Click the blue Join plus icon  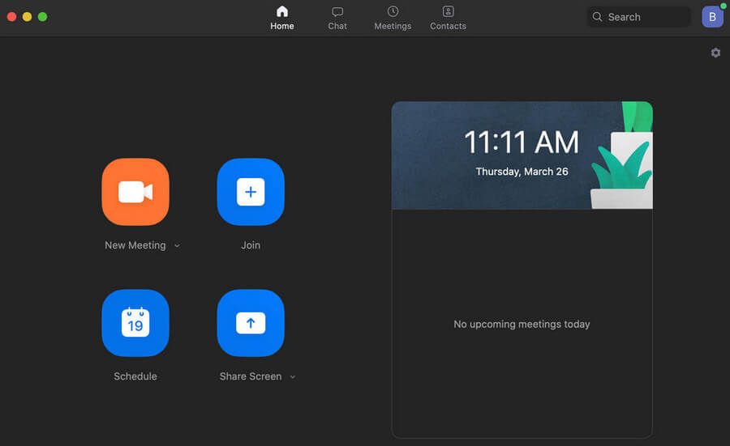click(251, 192)
